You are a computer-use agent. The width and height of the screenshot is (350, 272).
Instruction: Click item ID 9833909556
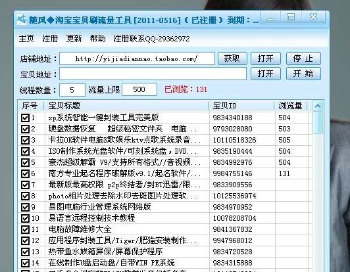232,185
